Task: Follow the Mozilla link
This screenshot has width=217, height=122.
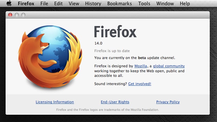Action: (x=141, y=66)
